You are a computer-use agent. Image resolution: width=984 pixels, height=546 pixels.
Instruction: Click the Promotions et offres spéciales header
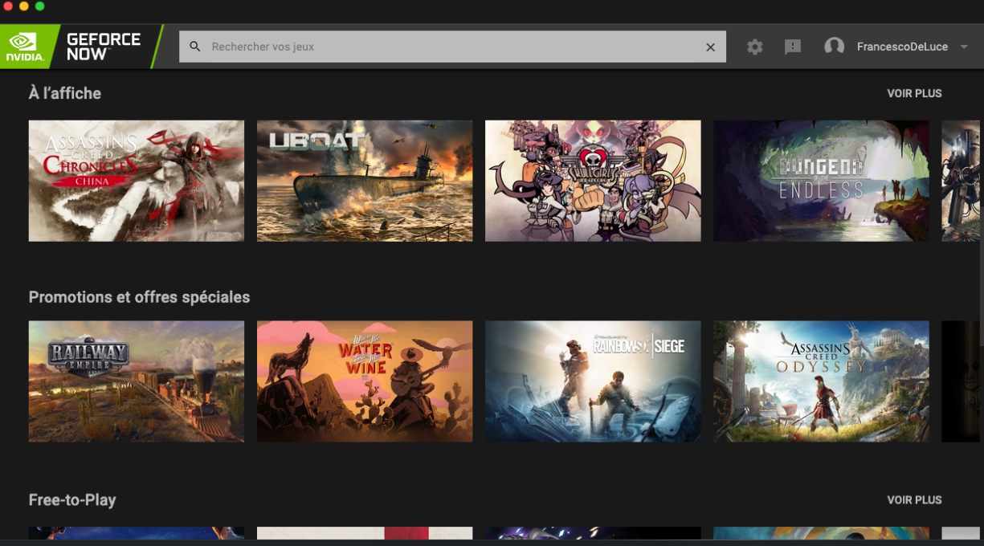(139, 297)
